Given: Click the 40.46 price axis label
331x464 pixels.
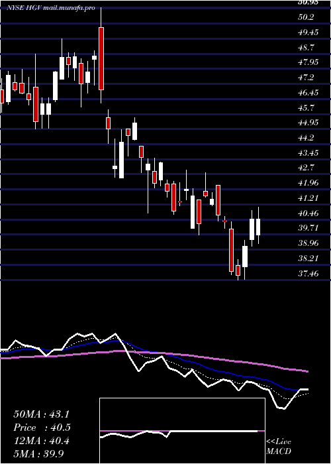Looking at the screenshot, I should pos(308,213).
